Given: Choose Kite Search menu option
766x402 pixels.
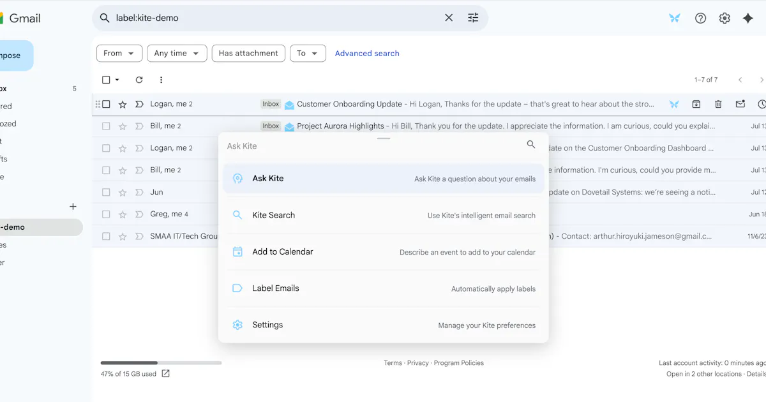Looking at the screenshot, I should (383, 215).
